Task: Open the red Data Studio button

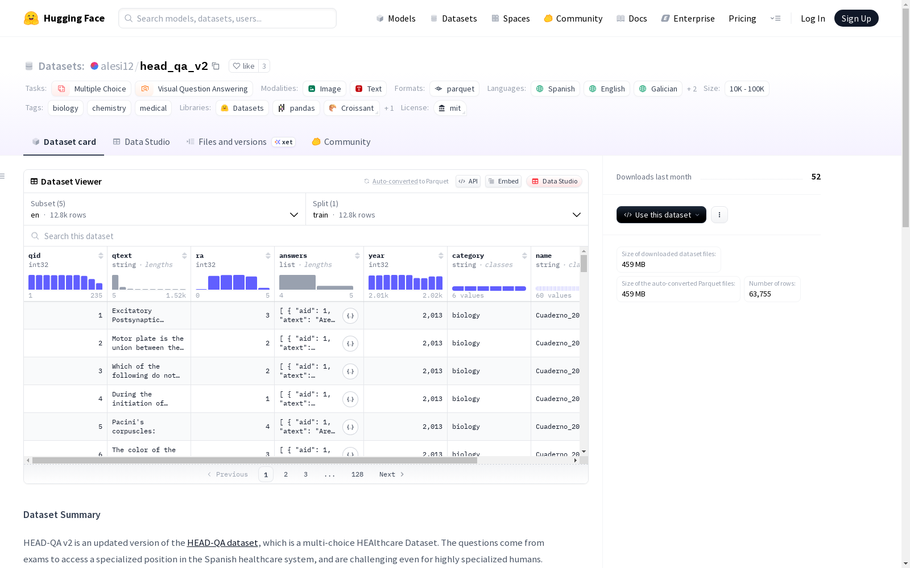Action: point(554,181)
